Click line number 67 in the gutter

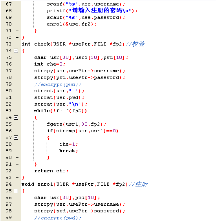click(9, 4)
